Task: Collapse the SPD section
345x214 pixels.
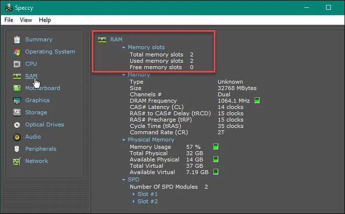Action: tap(123, 180)
